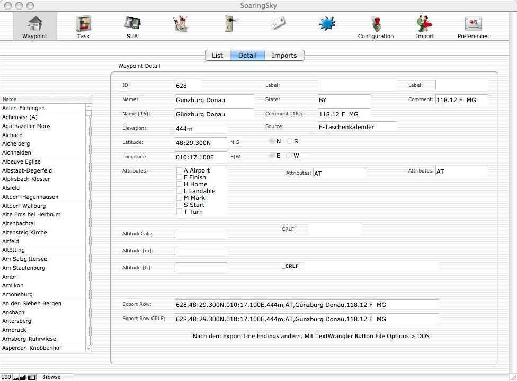This screenshot has width=517, height=381.
Task: Click the empty Altitude [m] field
Action: tap(201, 251)
